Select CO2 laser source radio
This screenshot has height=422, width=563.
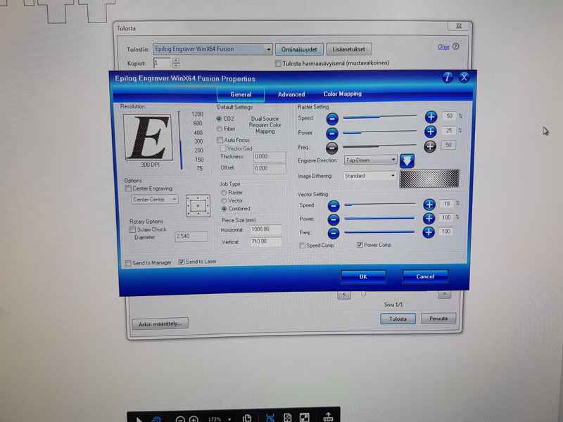(x=219, y=119)
